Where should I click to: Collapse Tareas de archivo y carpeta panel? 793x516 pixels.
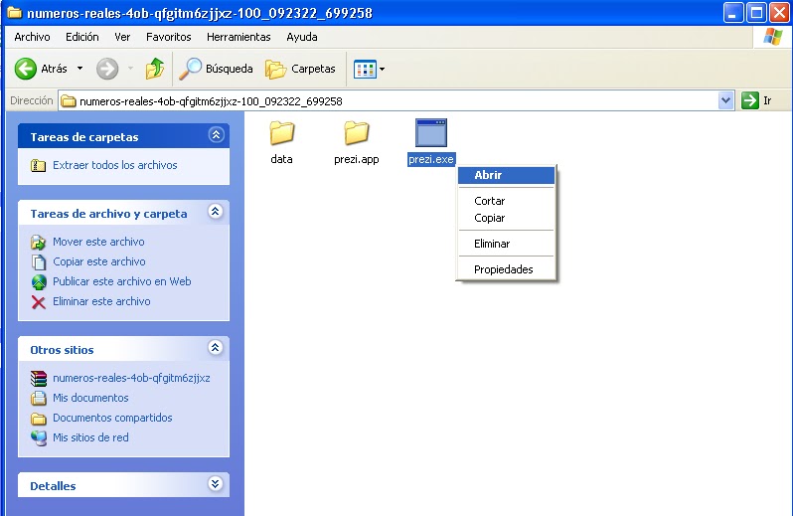coord(215,212)
